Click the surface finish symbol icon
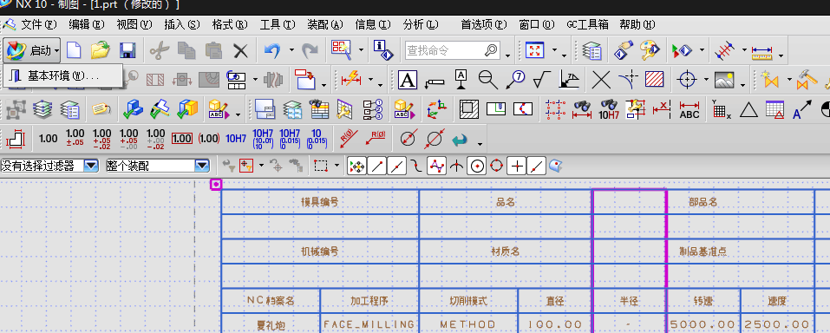 coord(542,80)
